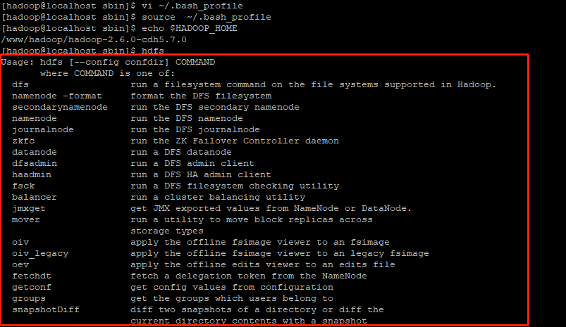Click the 'oiv_legacy' command entry
Screen dimensions: 566x327
(x=39, y=253)
